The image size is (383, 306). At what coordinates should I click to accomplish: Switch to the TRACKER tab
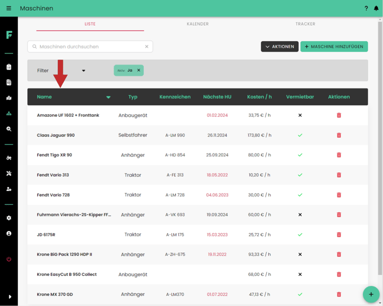(x=305, y=24)
